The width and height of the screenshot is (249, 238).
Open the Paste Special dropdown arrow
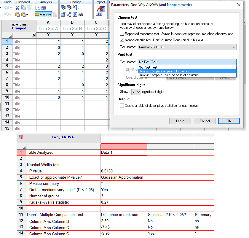coord(27,15)
